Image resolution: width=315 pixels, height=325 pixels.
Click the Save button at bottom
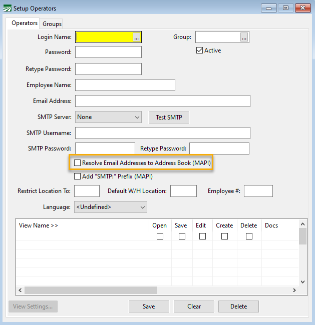coord(149,306)
